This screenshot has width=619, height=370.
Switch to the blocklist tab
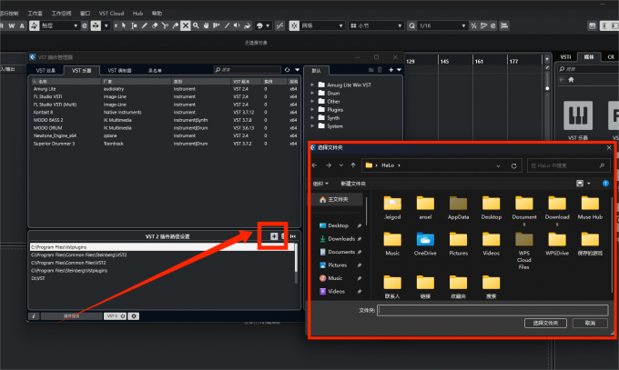(x=155, y=70)
